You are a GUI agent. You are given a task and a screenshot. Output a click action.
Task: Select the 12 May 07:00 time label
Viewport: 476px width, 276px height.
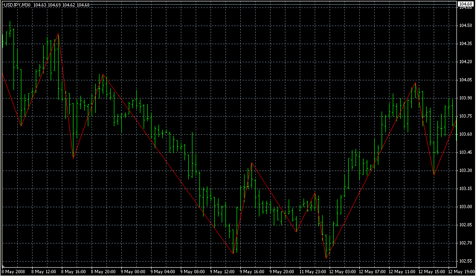pos(372,271)
